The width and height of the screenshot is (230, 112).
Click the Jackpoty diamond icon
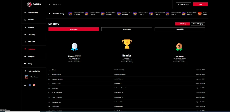click(25, 35)
